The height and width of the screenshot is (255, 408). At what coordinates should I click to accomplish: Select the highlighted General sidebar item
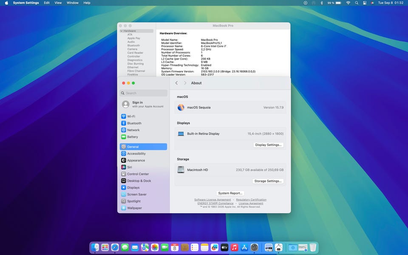143,147
